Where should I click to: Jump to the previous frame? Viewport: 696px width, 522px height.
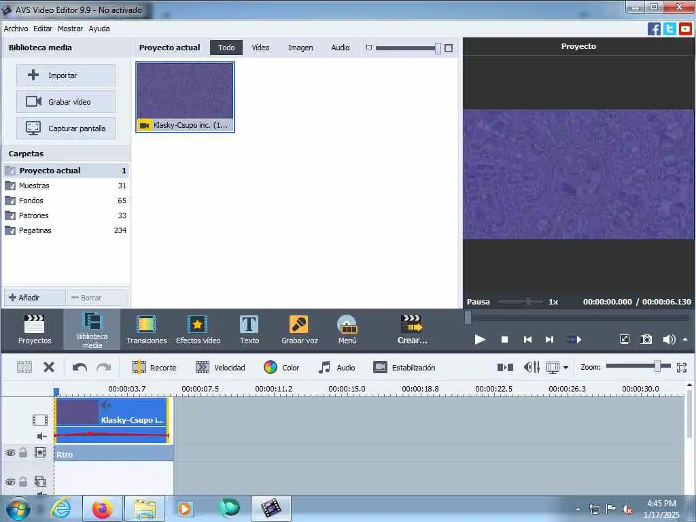tap(527, 340)
